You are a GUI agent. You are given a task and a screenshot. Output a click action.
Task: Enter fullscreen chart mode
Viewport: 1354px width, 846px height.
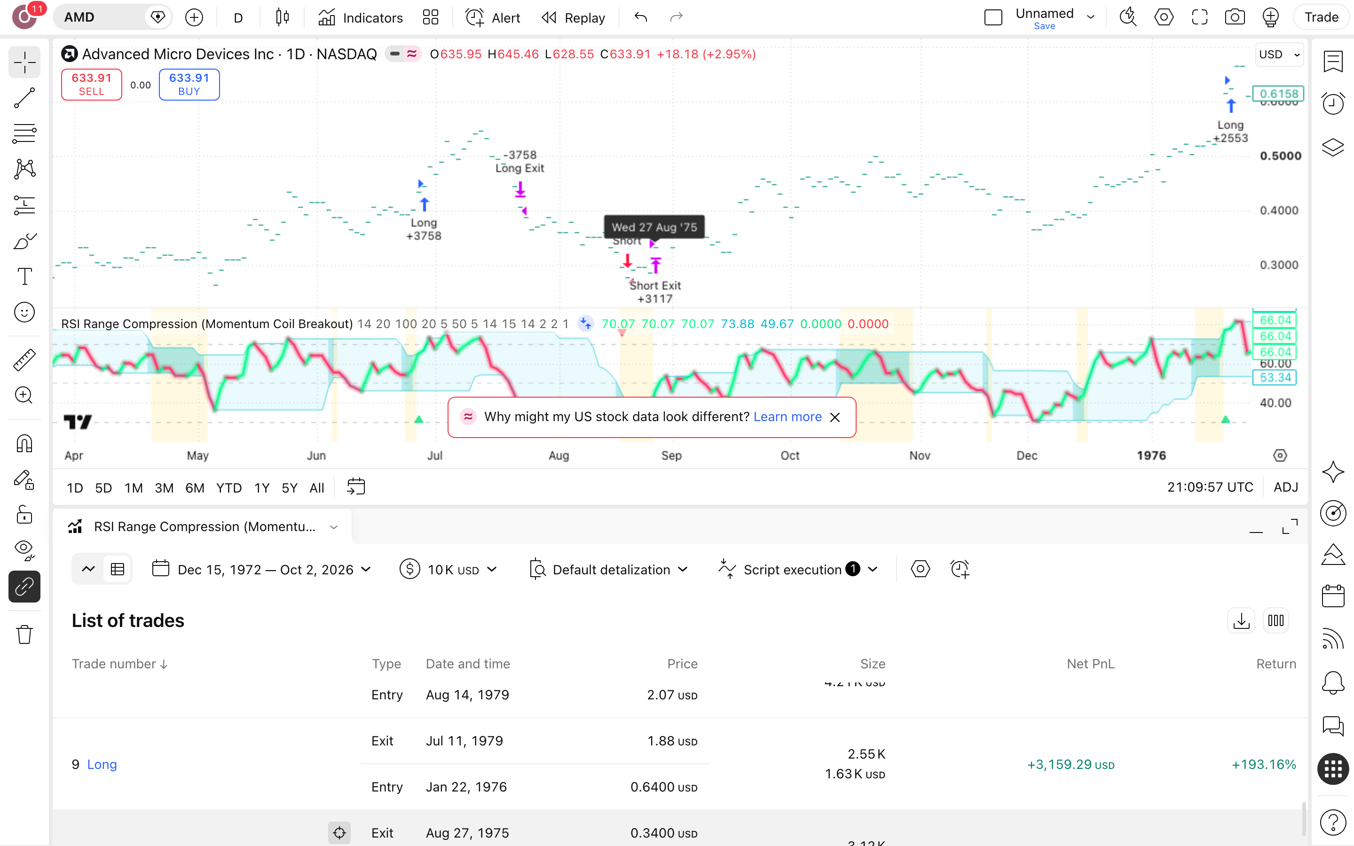click(1200, 17)
